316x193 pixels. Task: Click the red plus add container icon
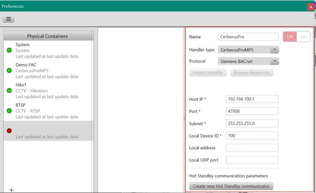(11, 190)
